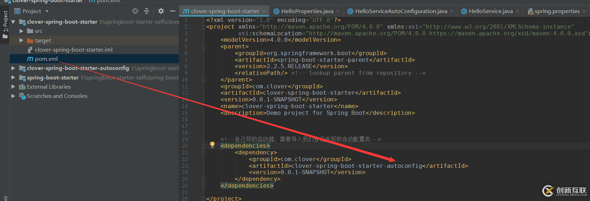Open the Project panel settings gear
590x201 pixels.
[x=161, y=11]
